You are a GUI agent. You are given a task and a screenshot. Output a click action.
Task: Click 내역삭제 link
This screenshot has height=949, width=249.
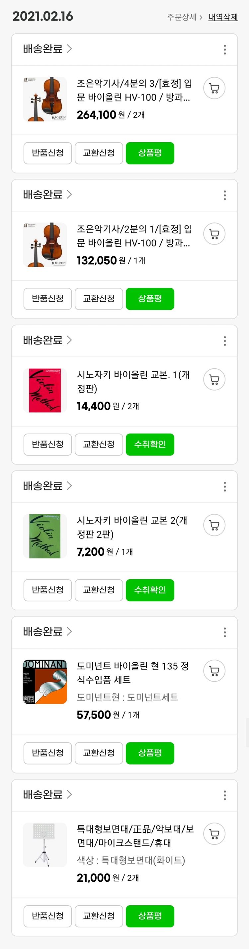(x=223, y=17)
